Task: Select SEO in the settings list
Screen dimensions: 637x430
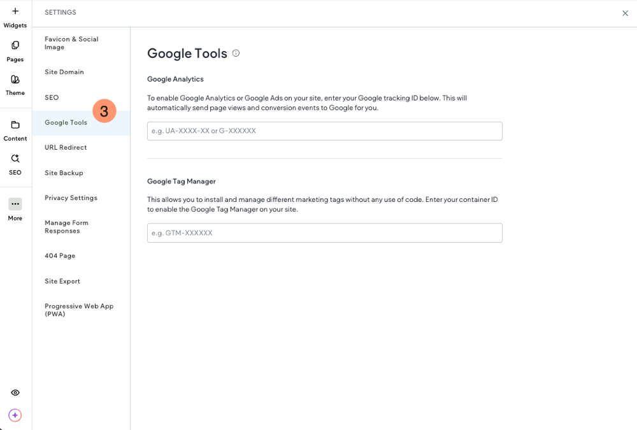Action: (x=52, y=97)
